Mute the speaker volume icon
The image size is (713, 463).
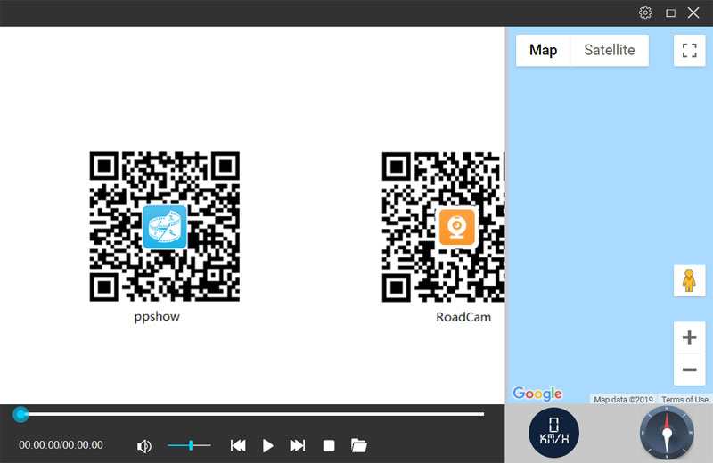(x=143, y=446)
